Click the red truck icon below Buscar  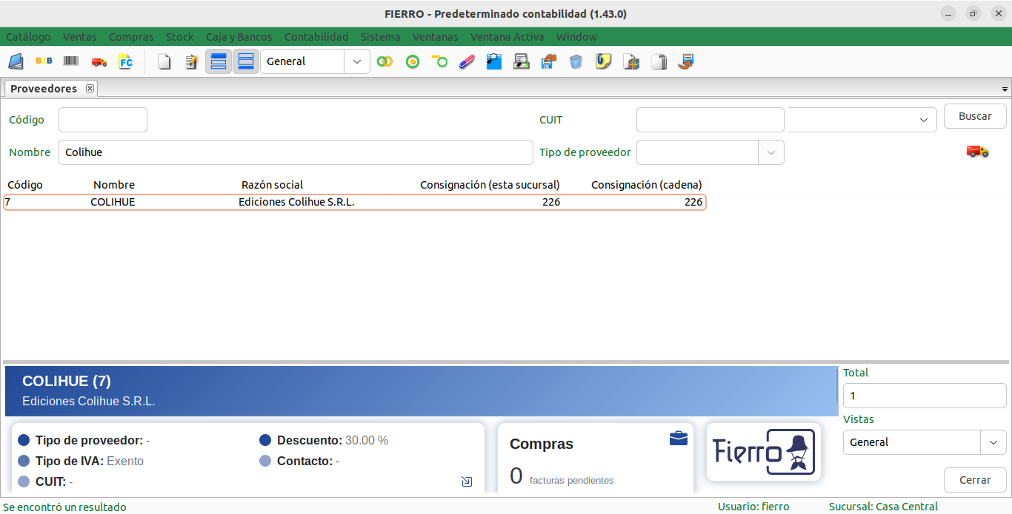[977, 151]
